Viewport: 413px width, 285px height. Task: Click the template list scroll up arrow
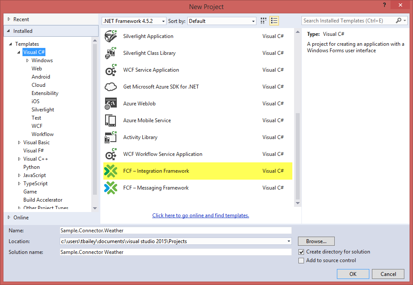point(298,32)
